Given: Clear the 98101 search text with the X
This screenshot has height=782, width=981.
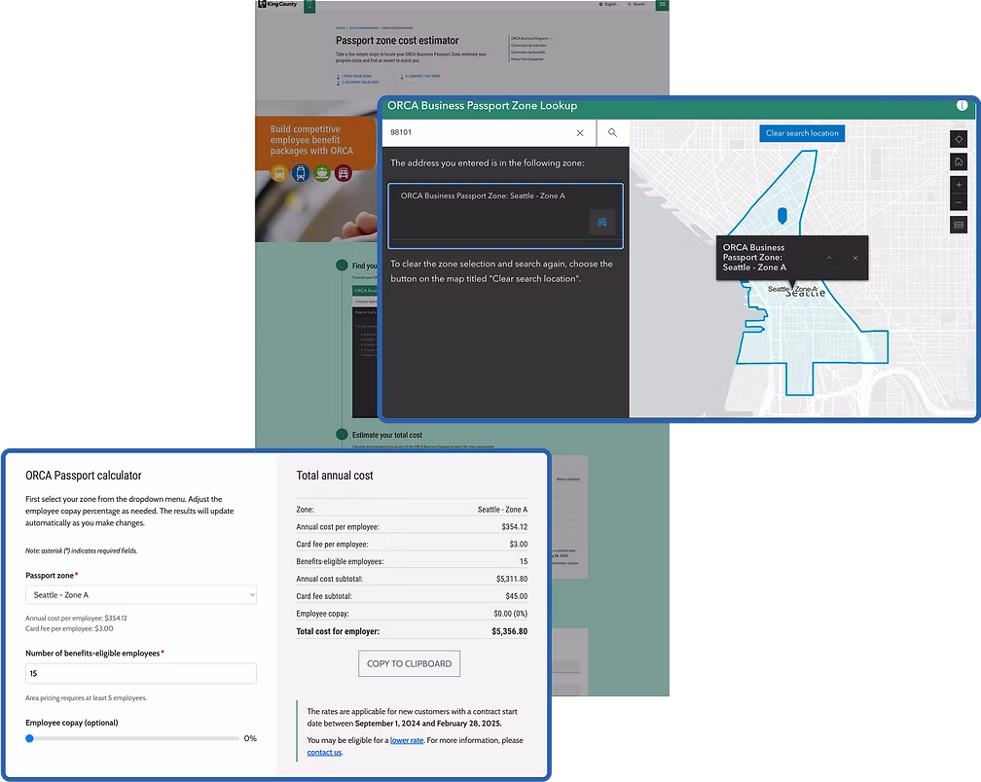Looking at the screenshot, I should [580, 132].
